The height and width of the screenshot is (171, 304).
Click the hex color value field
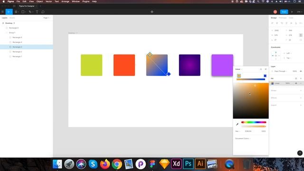248,131
